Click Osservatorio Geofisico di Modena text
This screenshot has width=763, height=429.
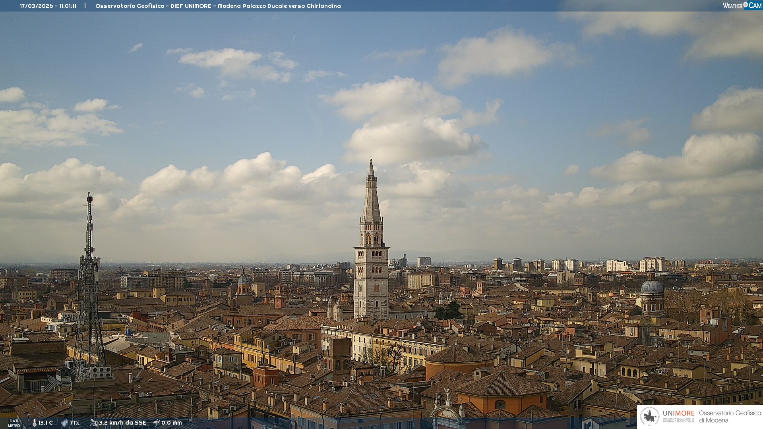tap(730, 417)
